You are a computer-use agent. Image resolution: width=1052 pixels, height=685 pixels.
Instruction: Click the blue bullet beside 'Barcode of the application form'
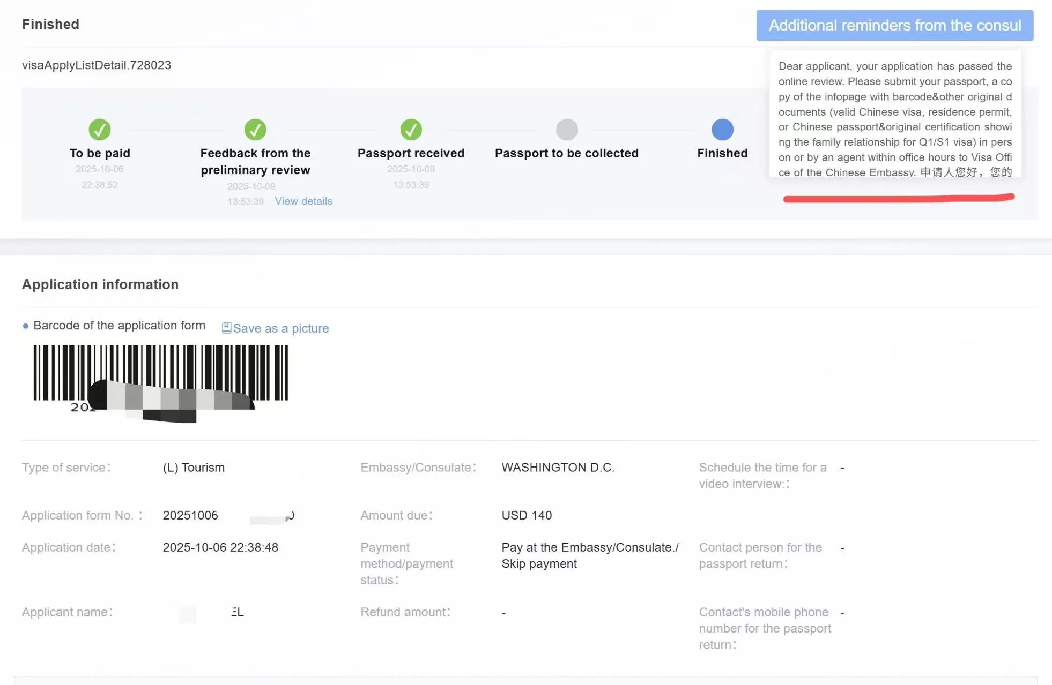25,325
